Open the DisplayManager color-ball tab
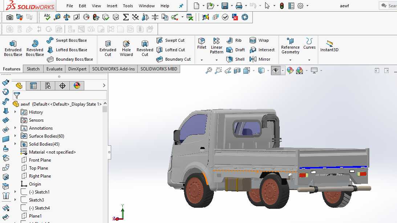The width and height of the screenshot is (397, 223). click(x=77, y=86)
